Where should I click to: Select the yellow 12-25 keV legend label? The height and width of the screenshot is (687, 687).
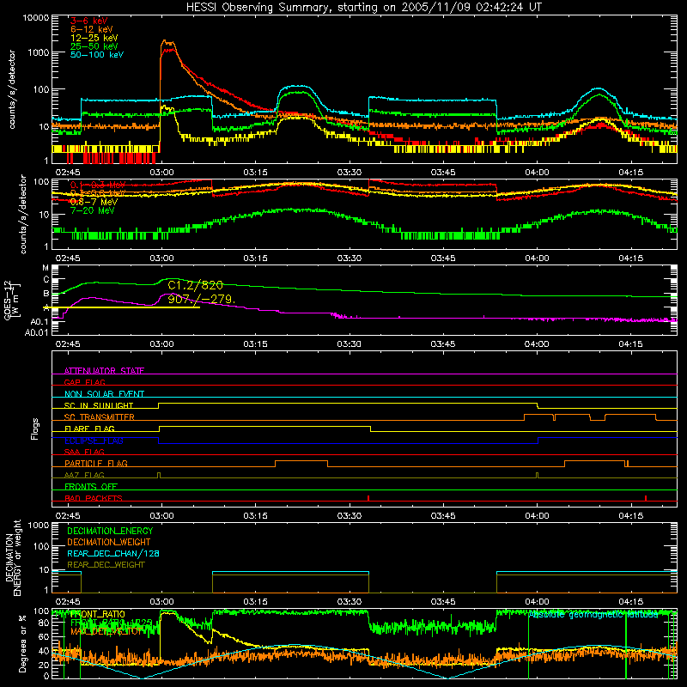pyautogui.click(x=94, y=38)
